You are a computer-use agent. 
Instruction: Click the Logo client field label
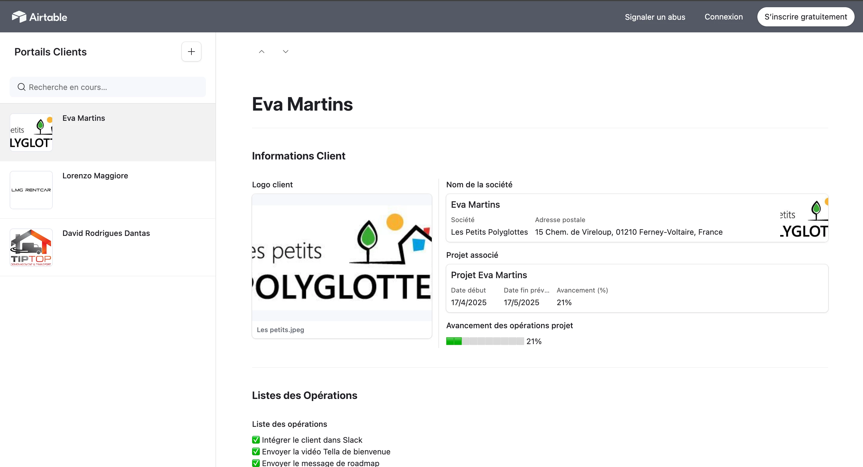272,184
